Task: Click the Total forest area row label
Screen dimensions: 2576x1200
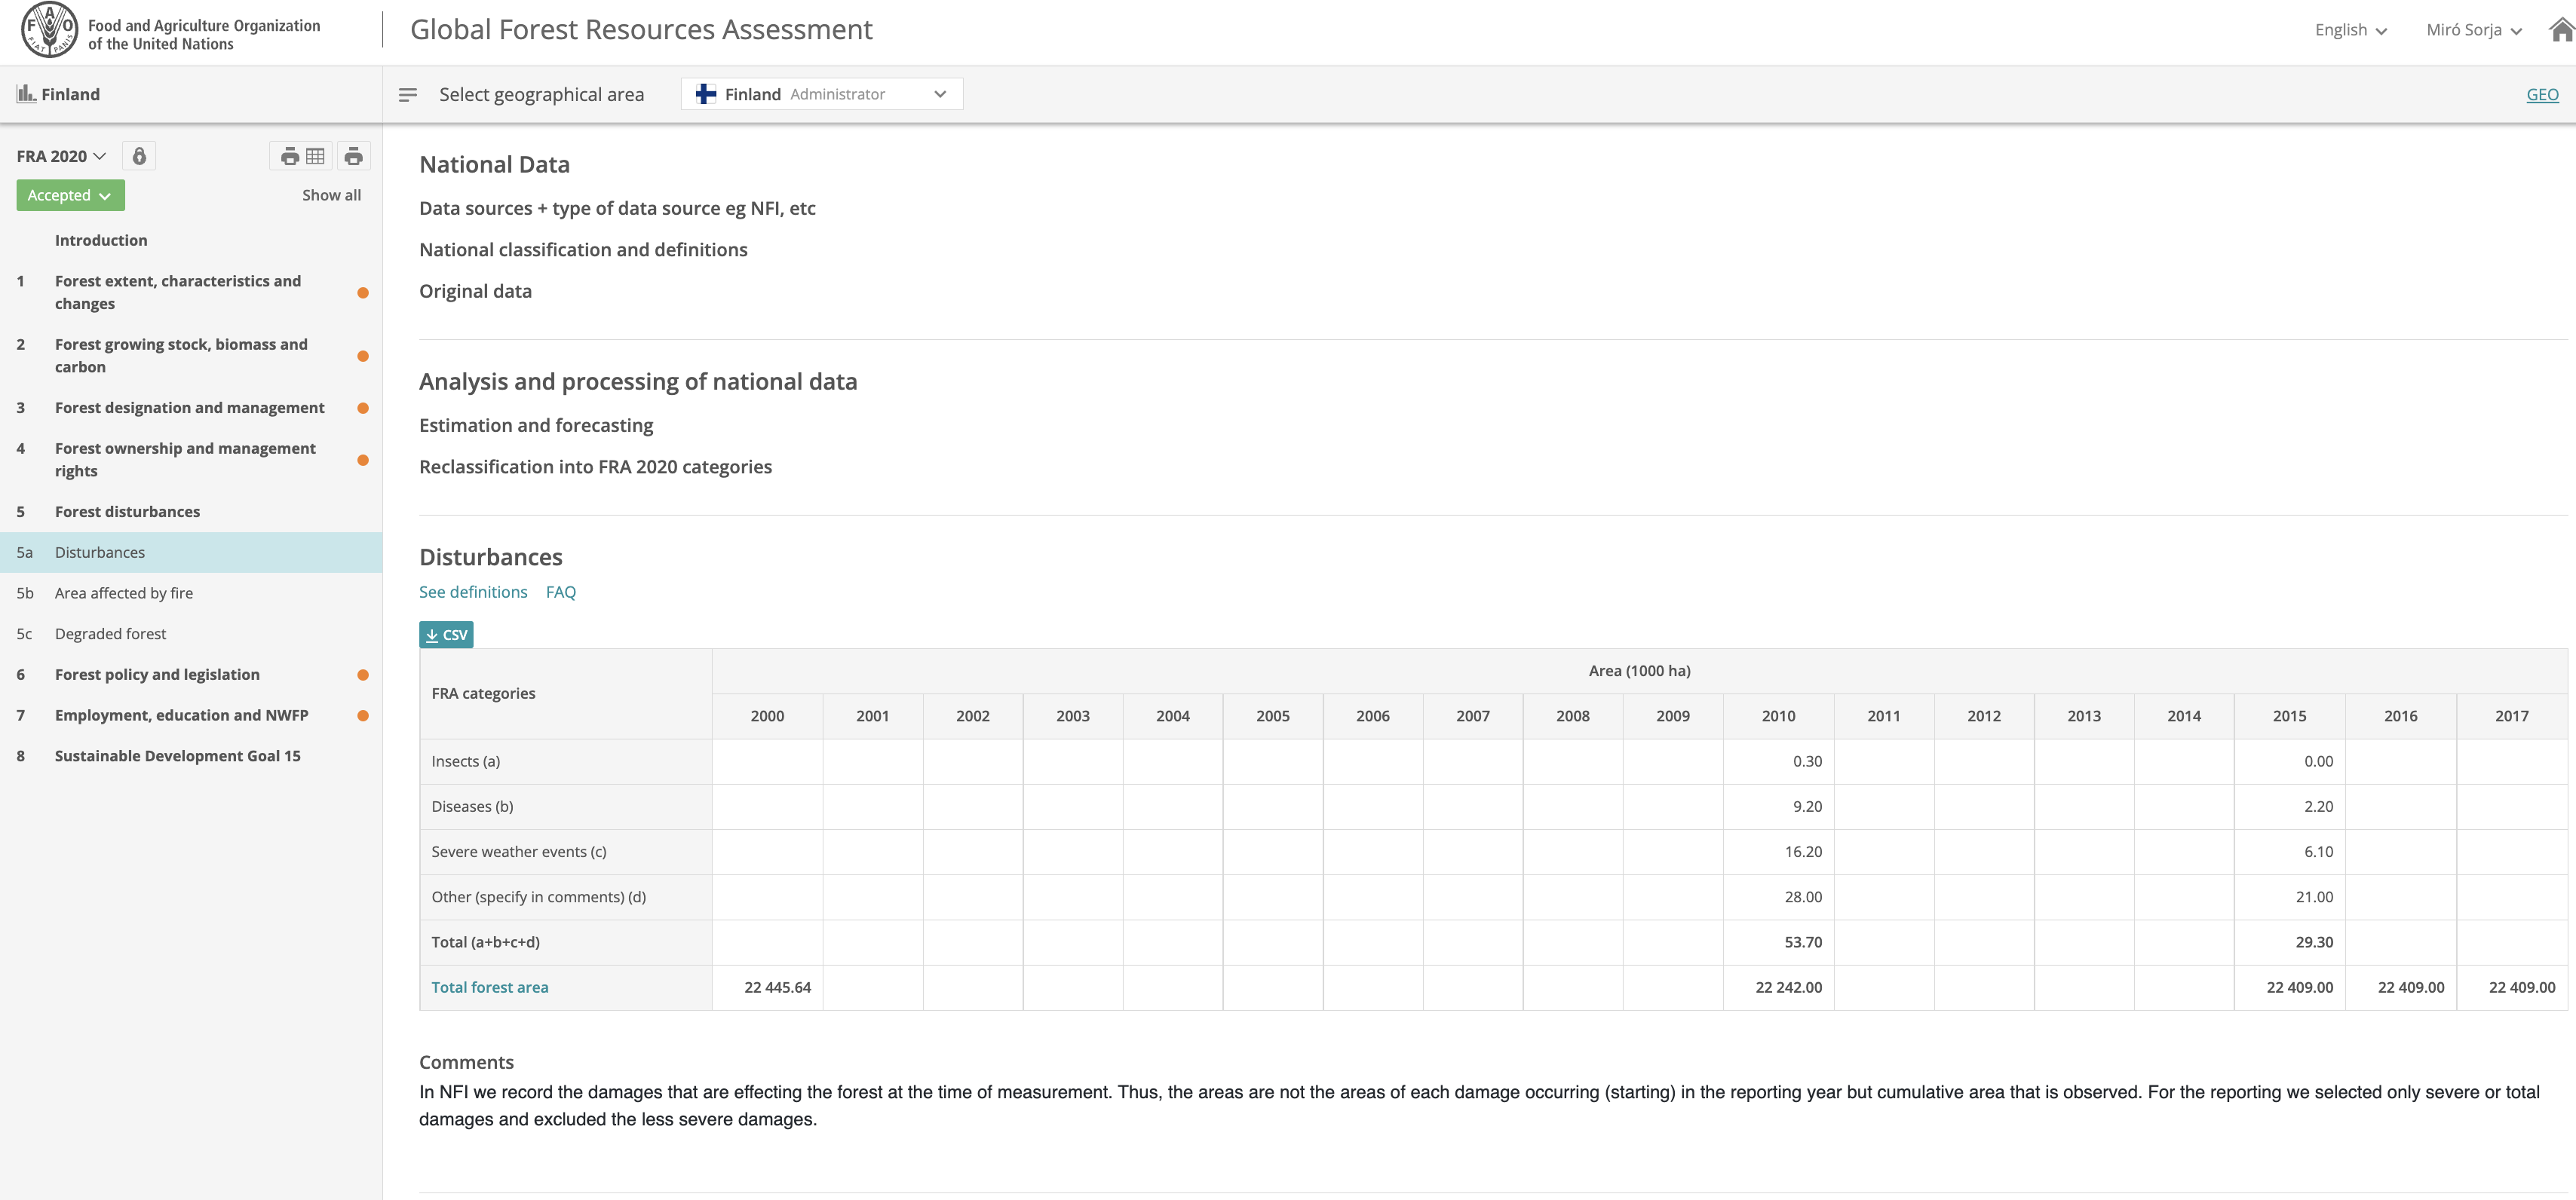Action: click(x=489, y=987)
